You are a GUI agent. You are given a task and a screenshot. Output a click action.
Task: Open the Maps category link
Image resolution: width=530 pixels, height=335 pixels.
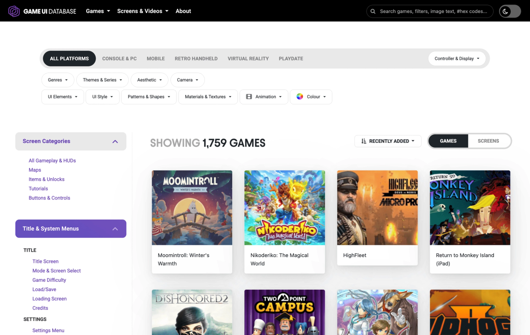coord(35,170)
